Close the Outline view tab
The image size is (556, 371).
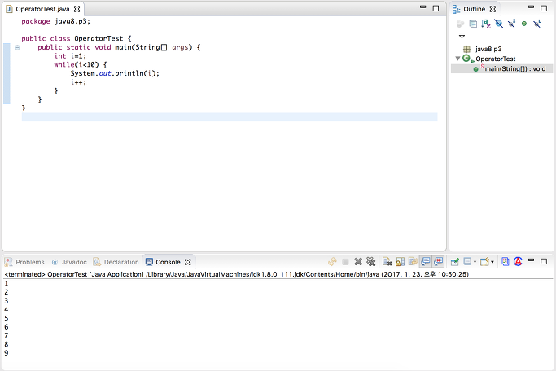tap(493, 9)
